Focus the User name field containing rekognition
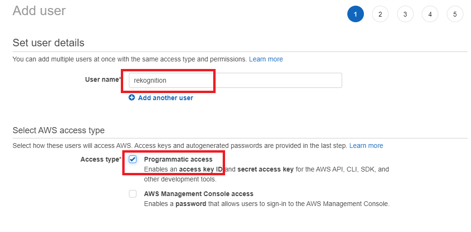Image resolution: width=471 pixels, height=232 pixels. tap(235, 80)
